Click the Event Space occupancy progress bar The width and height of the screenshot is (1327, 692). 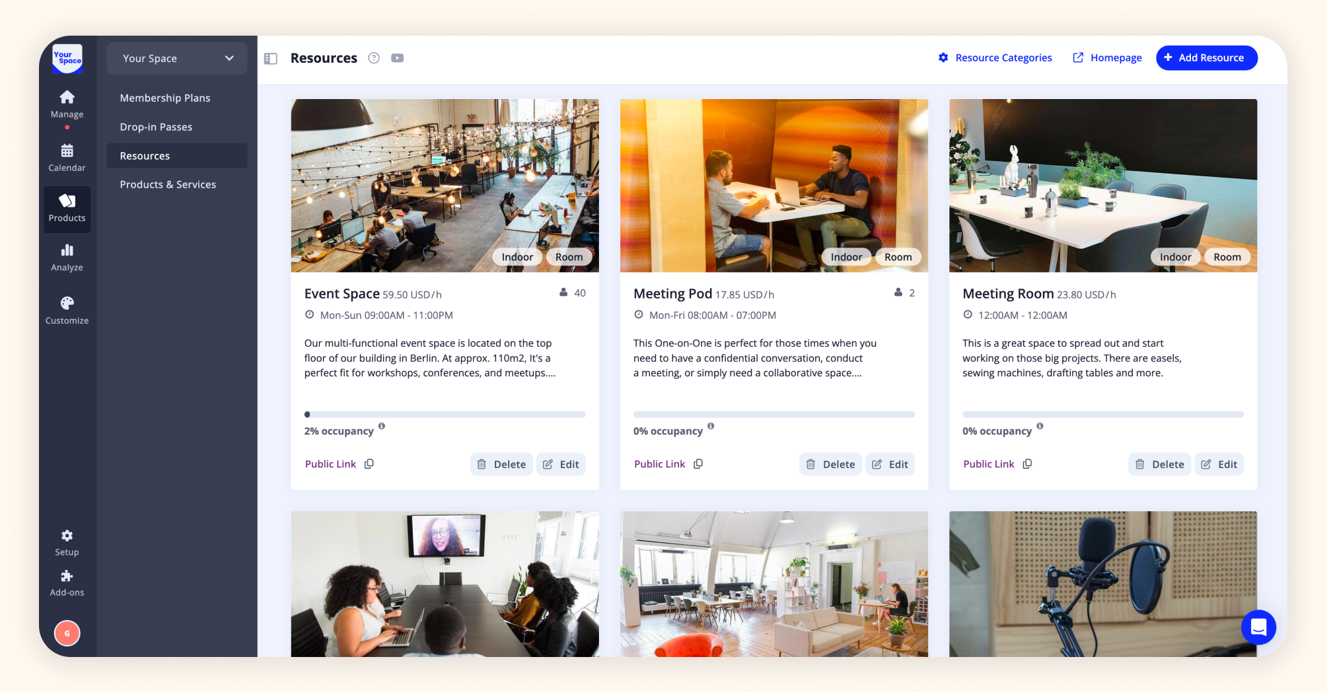point(445,415)
